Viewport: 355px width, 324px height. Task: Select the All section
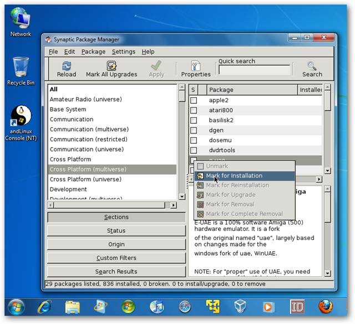(112, 89)
